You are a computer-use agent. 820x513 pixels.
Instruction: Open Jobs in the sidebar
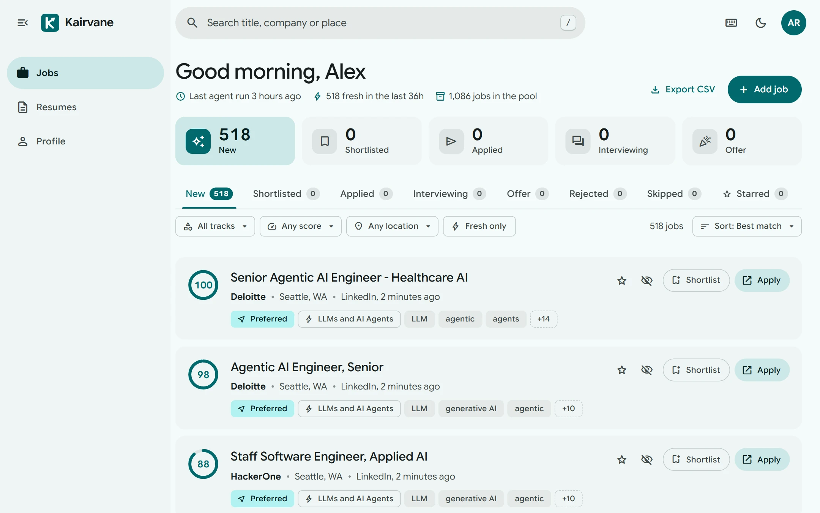(85, 73)
